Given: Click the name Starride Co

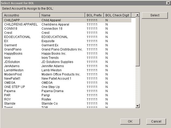Looking at the screenshot, I should [x=50, y=104].
